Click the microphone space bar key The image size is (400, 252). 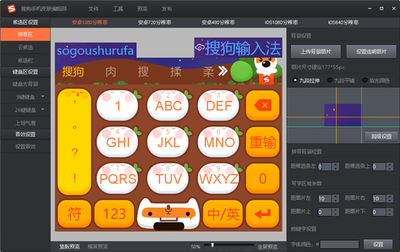pyautogui.click(x=169, y=214)
